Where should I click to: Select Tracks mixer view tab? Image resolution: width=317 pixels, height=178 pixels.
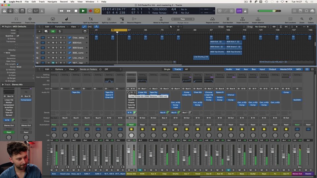[178, 69]
